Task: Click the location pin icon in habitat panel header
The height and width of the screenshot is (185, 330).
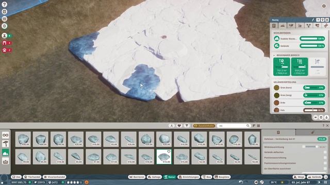Action: (322, 20)
